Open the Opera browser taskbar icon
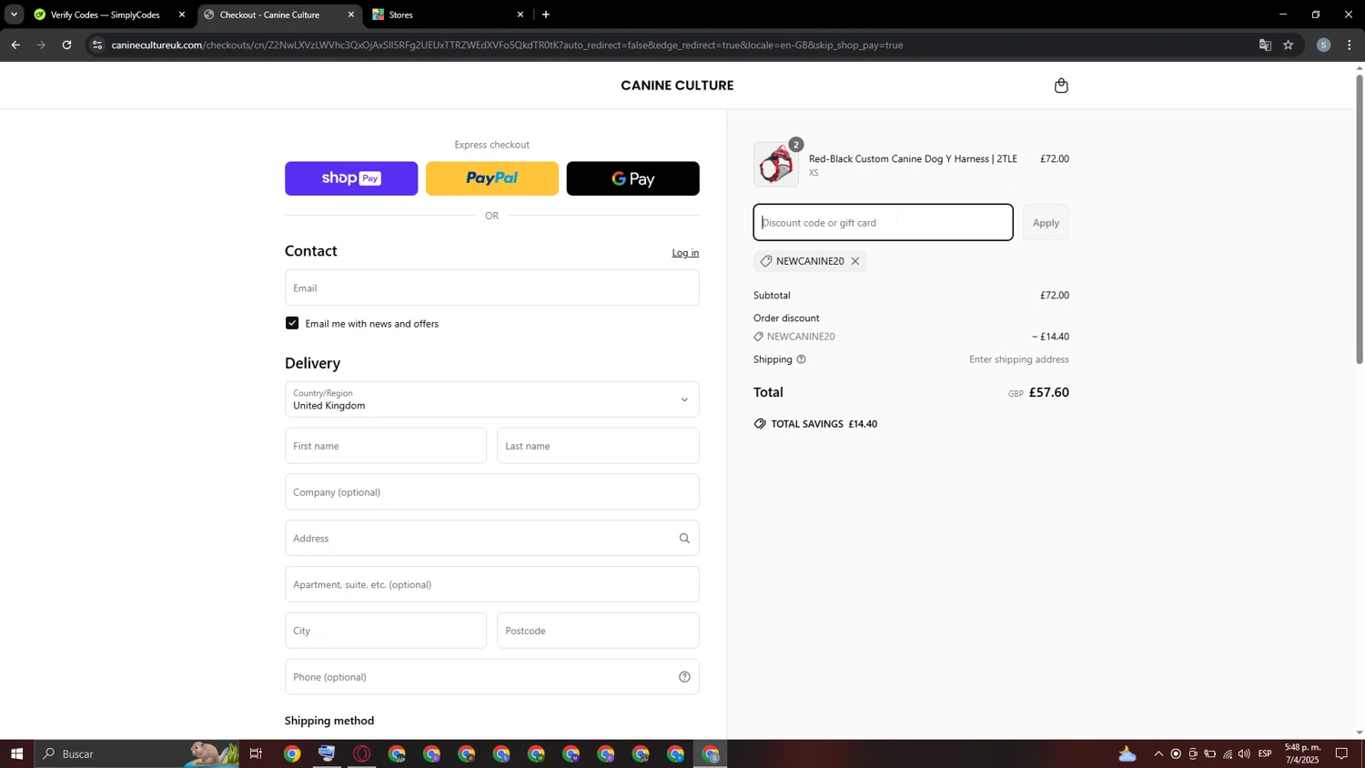The height and width of the screenshot is (768, 1365). pos(362,753)
